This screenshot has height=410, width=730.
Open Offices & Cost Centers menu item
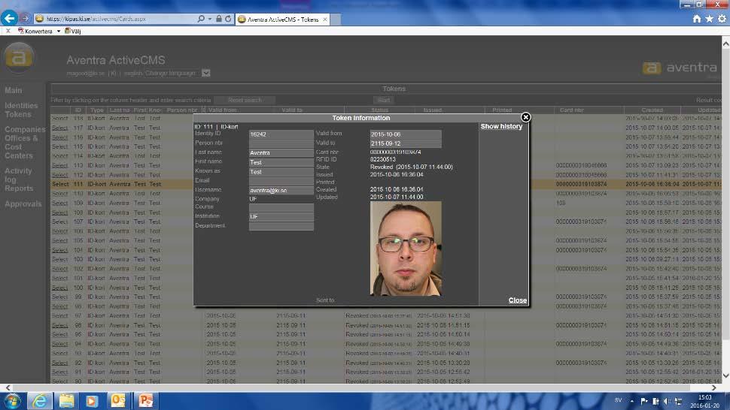point(21,146)
